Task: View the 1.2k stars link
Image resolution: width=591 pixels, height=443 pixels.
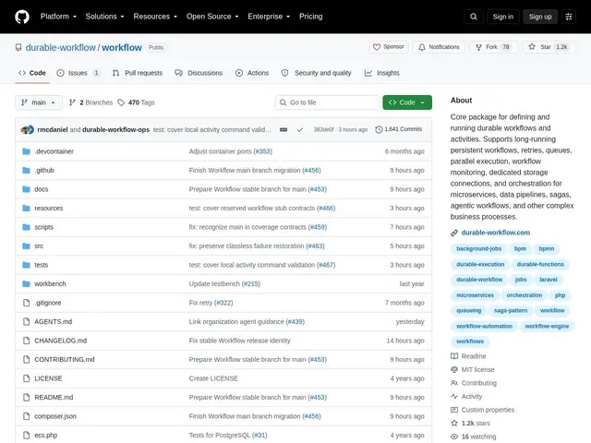Action: pos(470,423)
